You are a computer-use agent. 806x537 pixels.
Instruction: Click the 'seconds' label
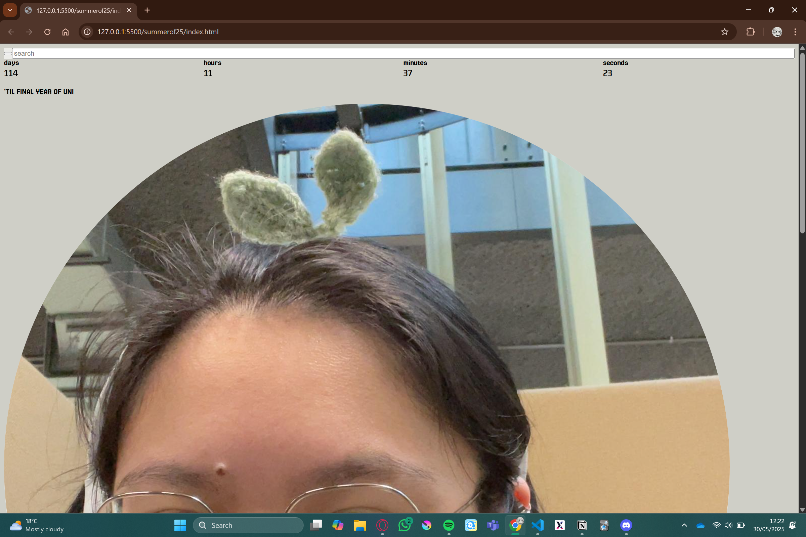(615, 63)
